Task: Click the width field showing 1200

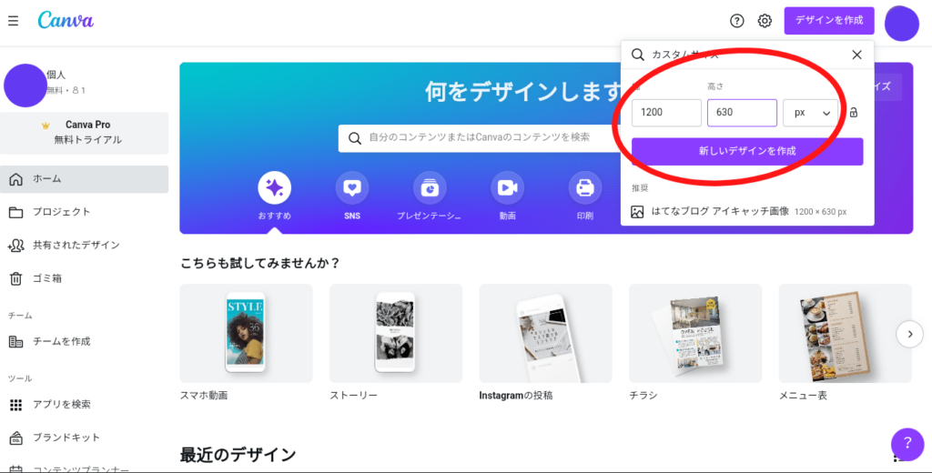Action: 666,112
